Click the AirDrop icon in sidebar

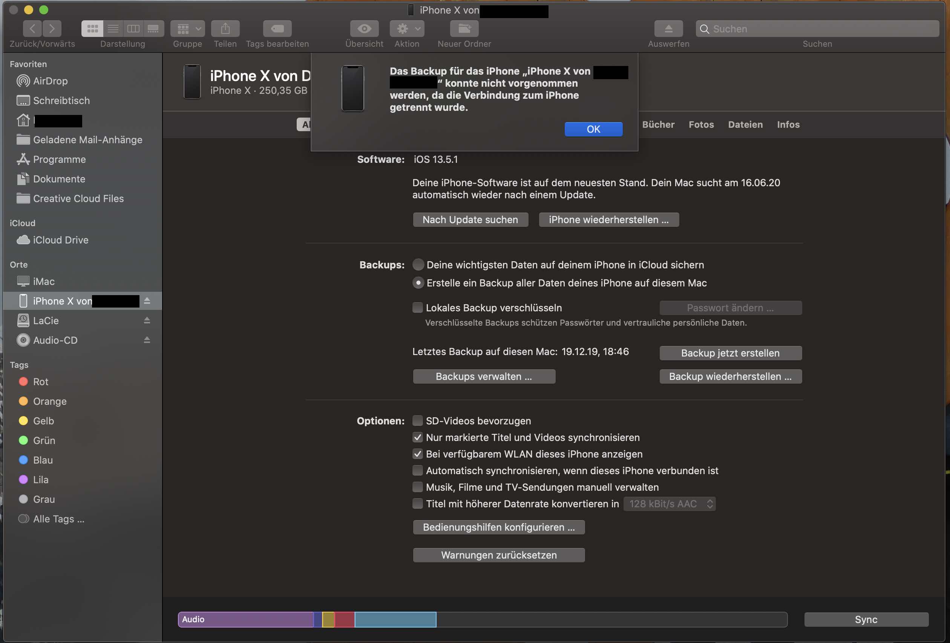coord(23,81)
